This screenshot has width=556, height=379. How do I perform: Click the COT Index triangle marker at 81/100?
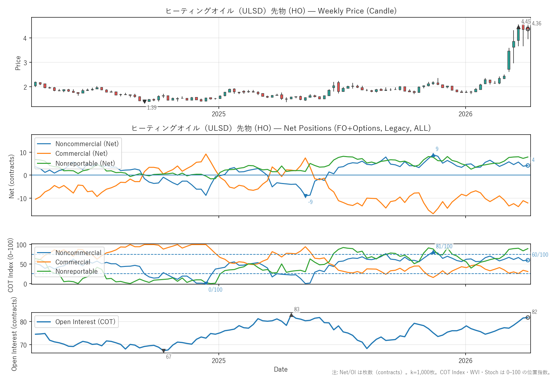click(x=433, y=252)
